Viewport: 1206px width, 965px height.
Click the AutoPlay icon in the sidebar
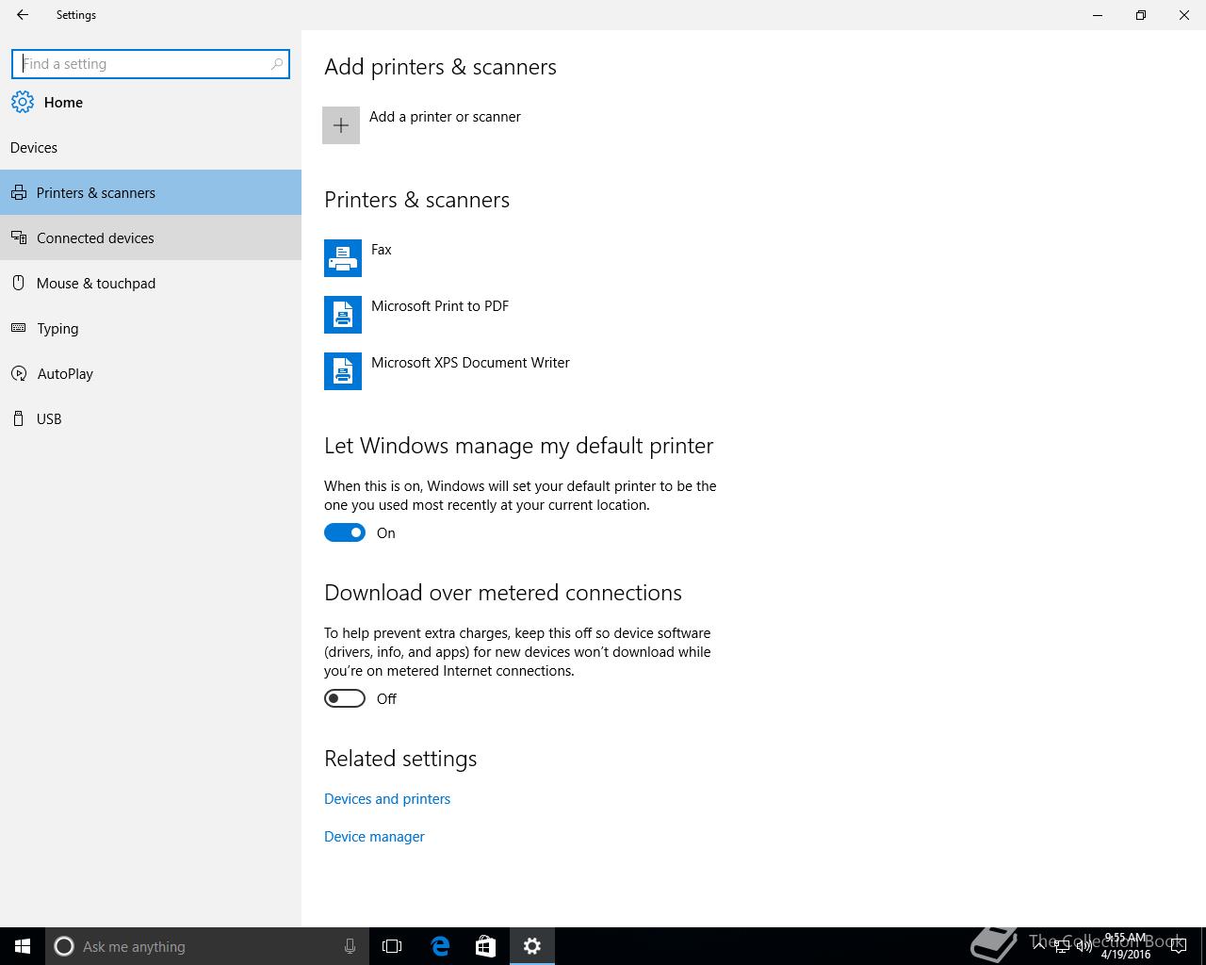click(x=18, y=373)
